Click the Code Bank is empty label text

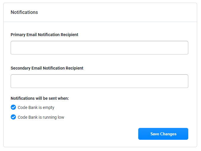click(36, 107)
